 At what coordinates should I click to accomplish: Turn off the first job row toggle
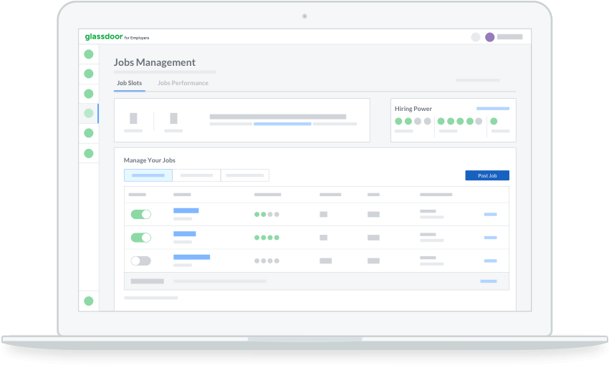(141, 214)
